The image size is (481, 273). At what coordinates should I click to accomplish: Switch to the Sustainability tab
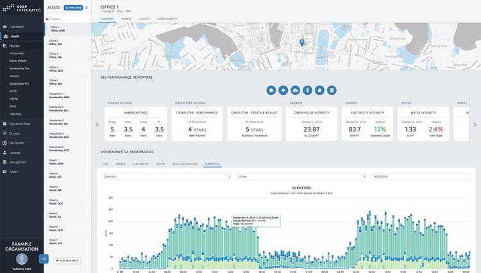pos(167,19)
